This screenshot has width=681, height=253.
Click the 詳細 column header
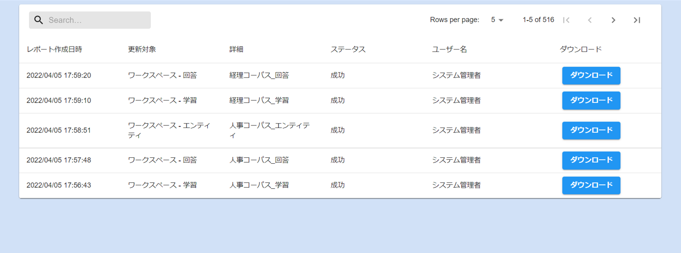pyautogui.click(x=236, y=50)
